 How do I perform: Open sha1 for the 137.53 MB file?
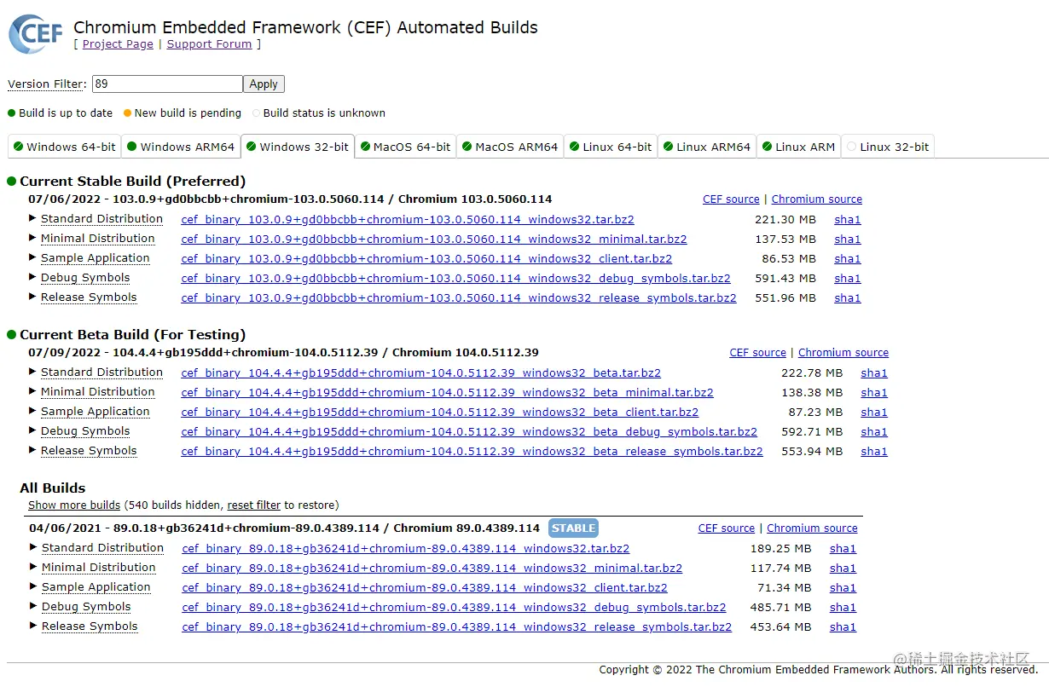click(x=848, y=240)
